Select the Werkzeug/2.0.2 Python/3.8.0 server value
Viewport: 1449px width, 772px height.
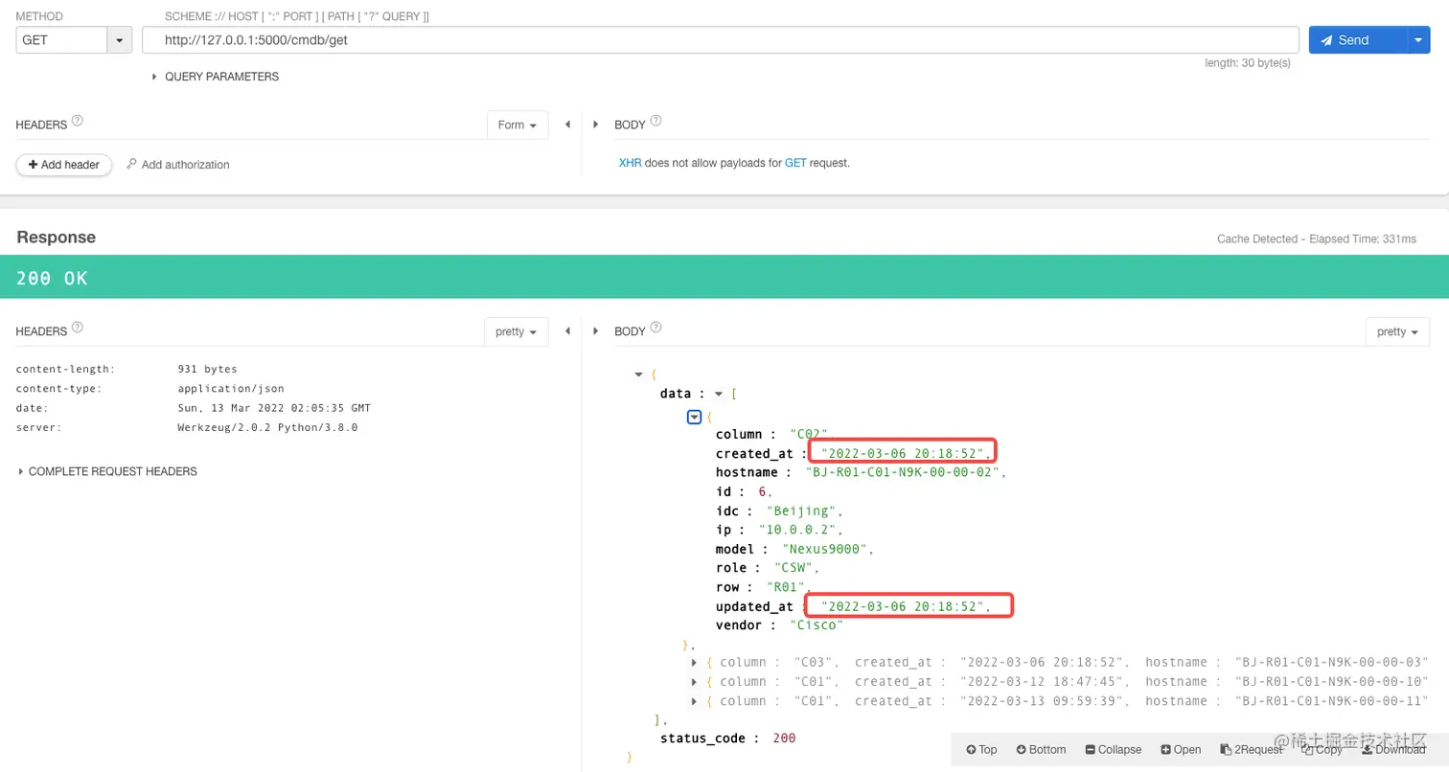(267, 427)
